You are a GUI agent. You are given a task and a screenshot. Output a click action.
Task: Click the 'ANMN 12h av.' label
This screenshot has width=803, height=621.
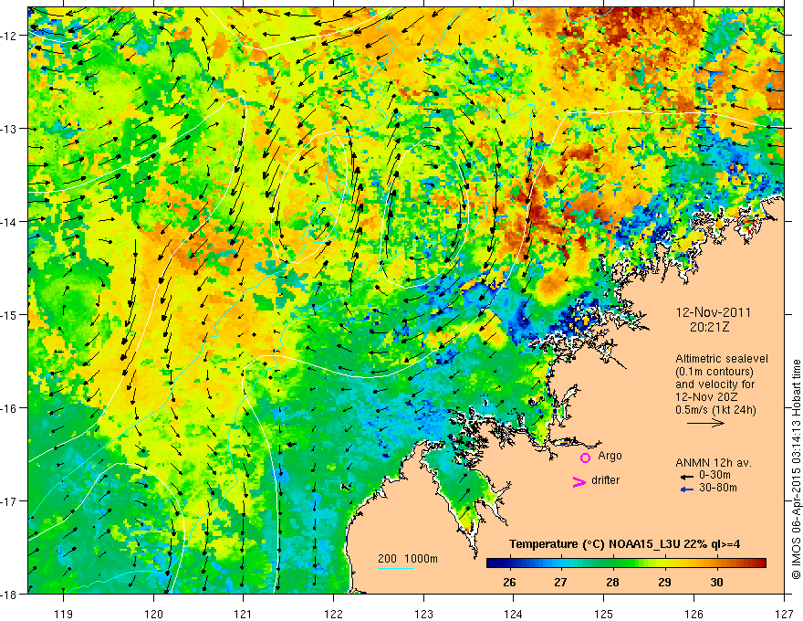(714, 463)
